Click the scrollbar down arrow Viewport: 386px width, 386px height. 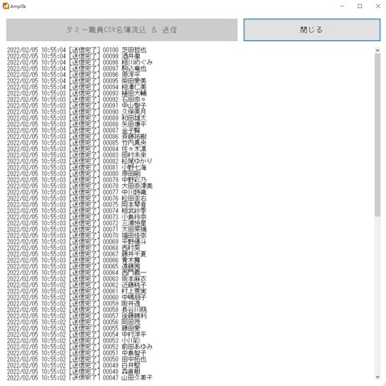[377, 377]
